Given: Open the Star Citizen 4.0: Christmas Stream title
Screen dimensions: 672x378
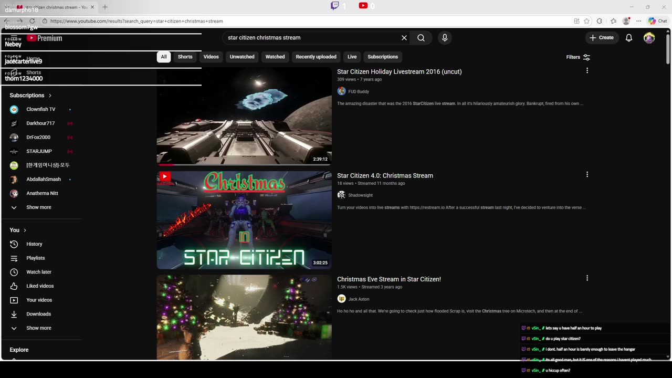Looking at the screenshot, I should click(385, 175).
